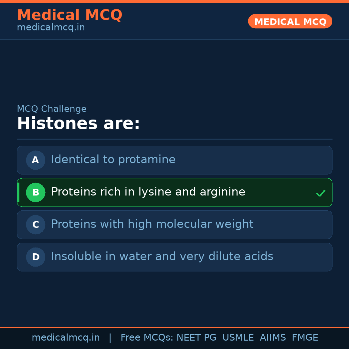Open medicalmcq.in link in footer

66,338
